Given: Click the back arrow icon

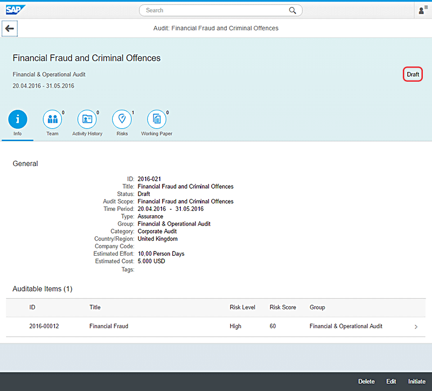Looking at the screenshot, I should [x=10, y=29].
